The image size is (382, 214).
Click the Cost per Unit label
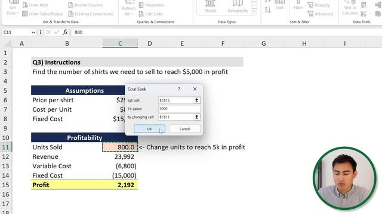pyautogui.click(x=52, y=109)
